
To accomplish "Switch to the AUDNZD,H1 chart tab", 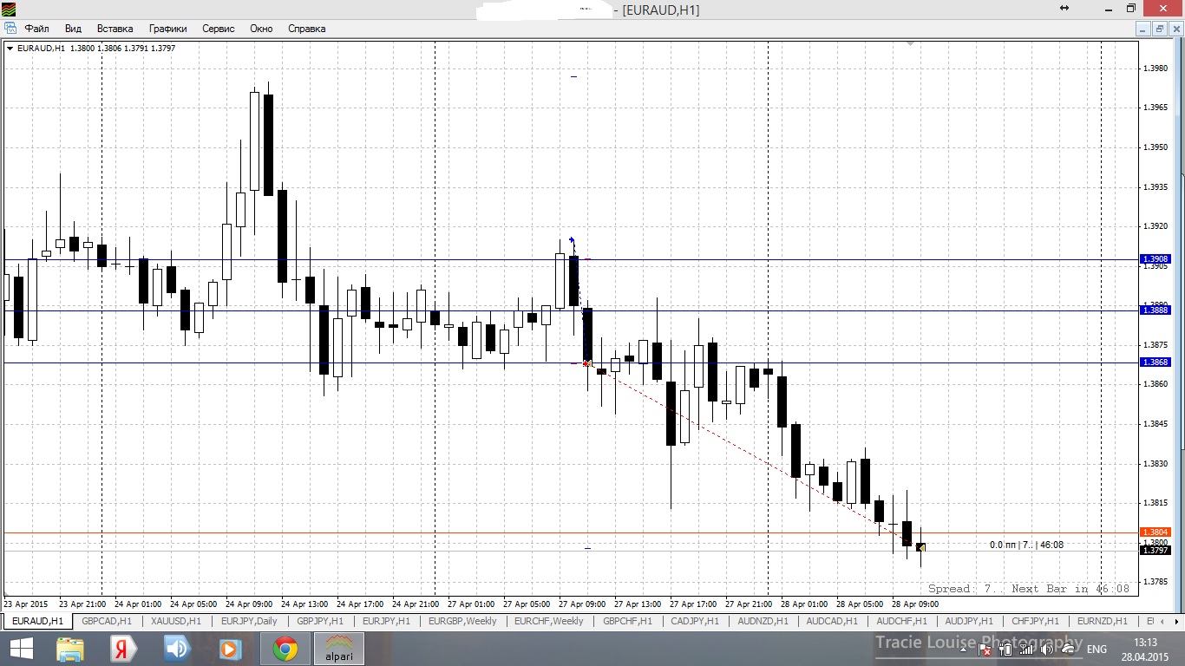I will 763,621.
